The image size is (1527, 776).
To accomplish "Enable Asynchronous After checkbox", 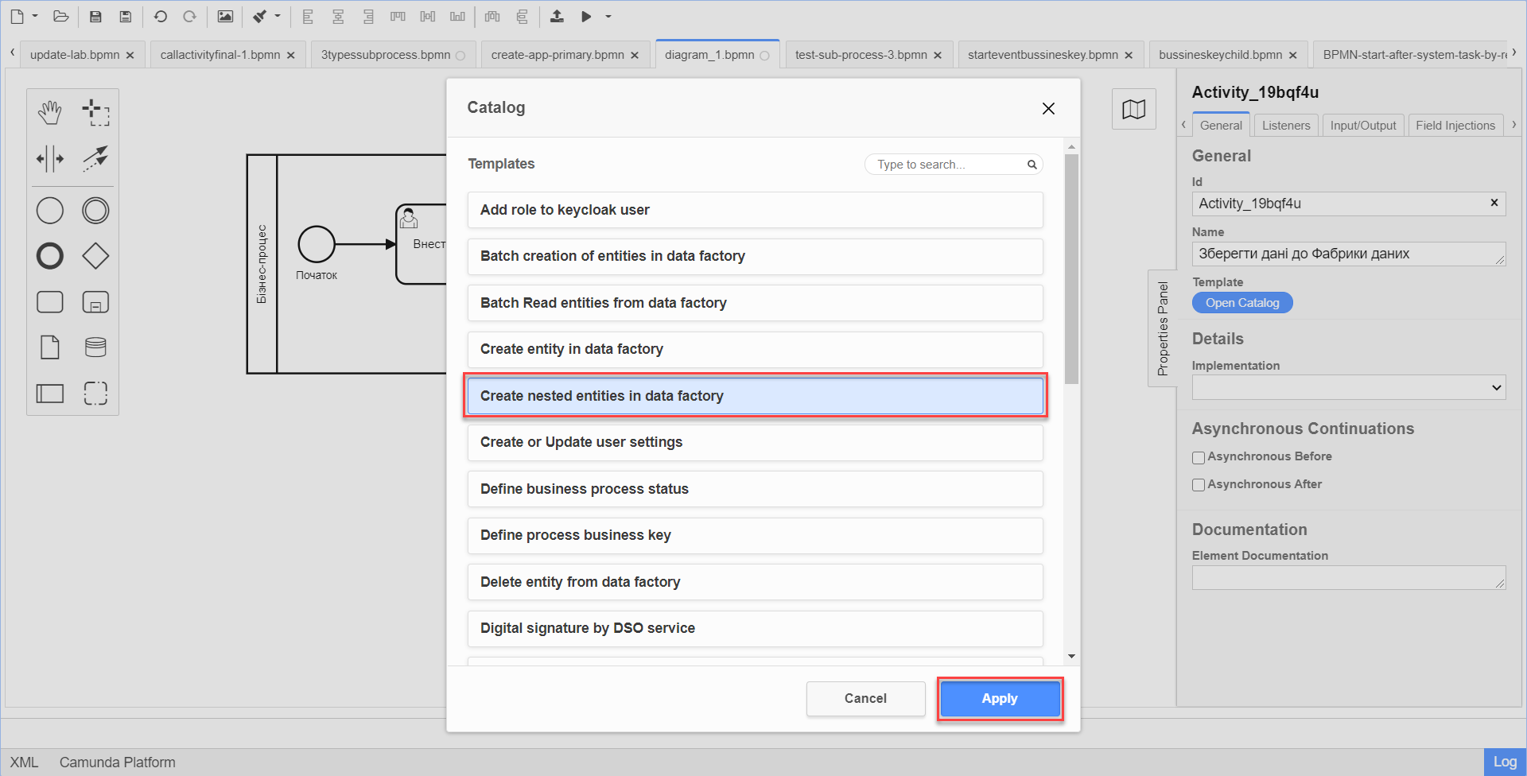I will [1199, 485].
